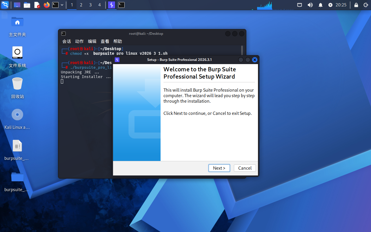Click the Burp Suite setup title bar icon
This screenshot has width=371, height=232.
[x=117, y=60]
